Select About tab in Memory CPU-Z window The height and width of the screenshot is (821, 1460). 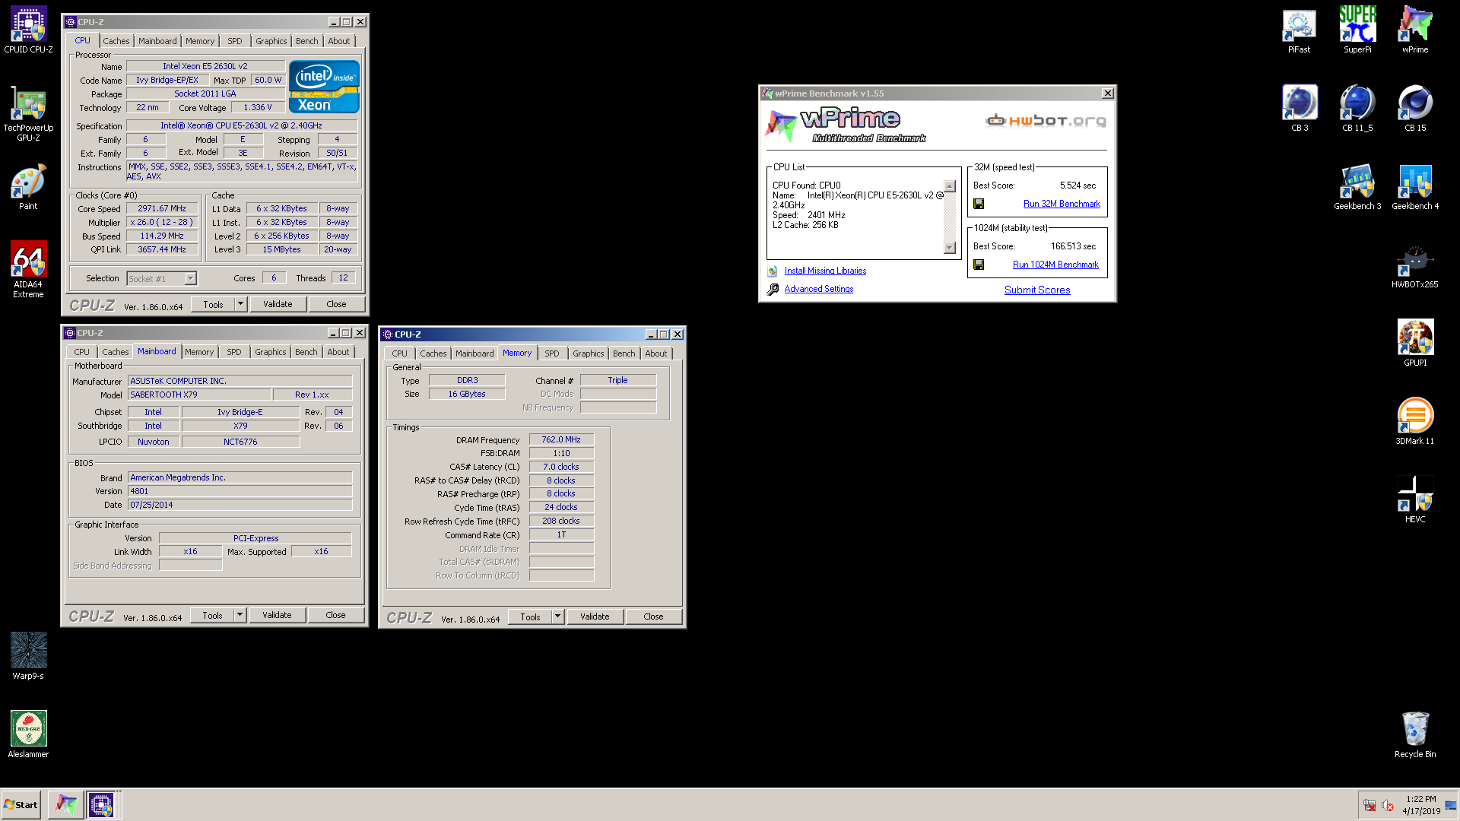[656, 353]
